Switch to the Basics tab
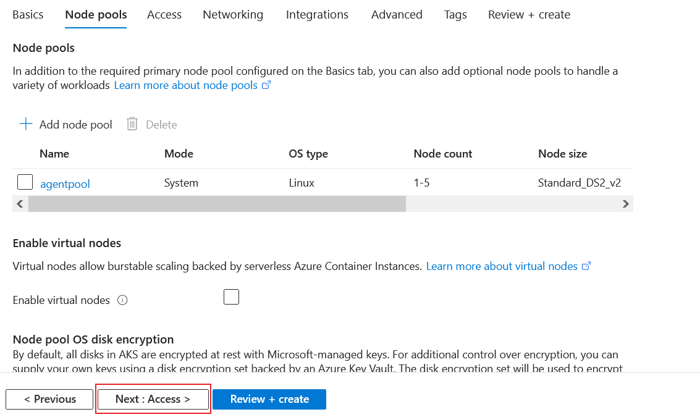 28,14
